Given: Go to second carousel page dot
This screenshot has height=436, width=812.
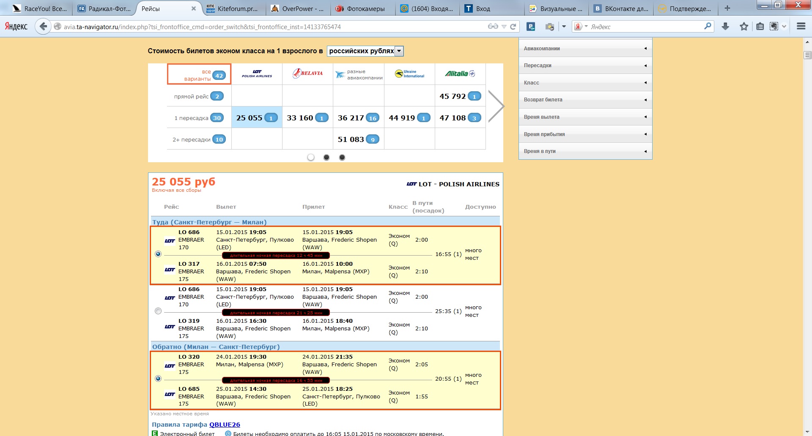Looking at the screenshot, I should tap(326, 157).
